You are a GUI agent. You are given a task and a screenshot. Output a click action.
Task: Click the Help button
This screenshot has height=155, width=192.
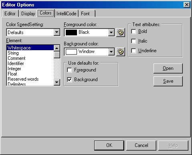coord(173,145)
